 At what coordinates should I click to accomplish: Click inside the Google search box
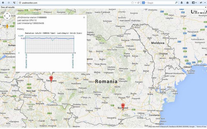coord(160,3)
